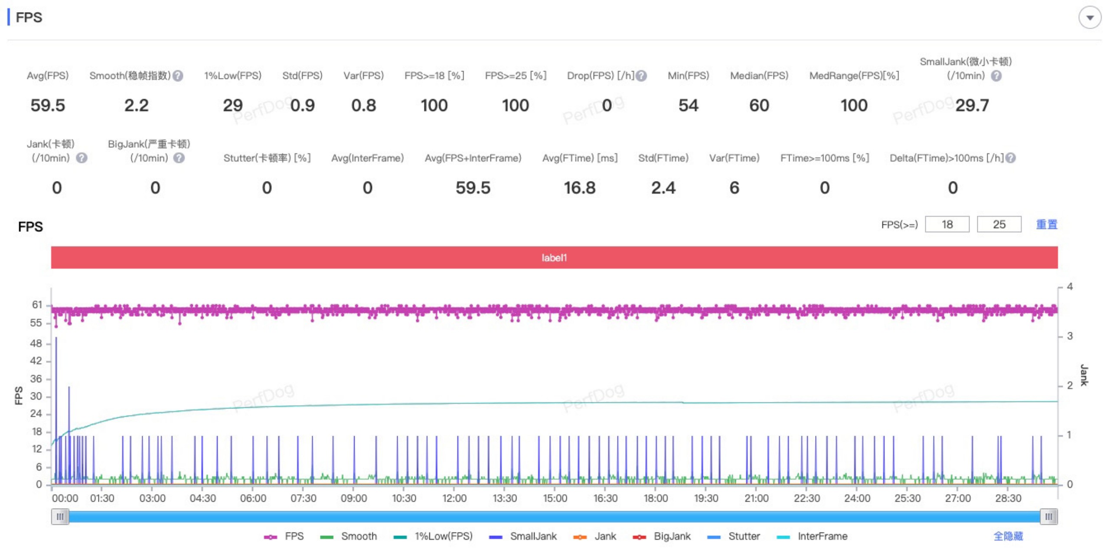
Task: Open the Delta(FTime)>100ms help icon
Action: pyautogui.click(x=1010, y=158)
